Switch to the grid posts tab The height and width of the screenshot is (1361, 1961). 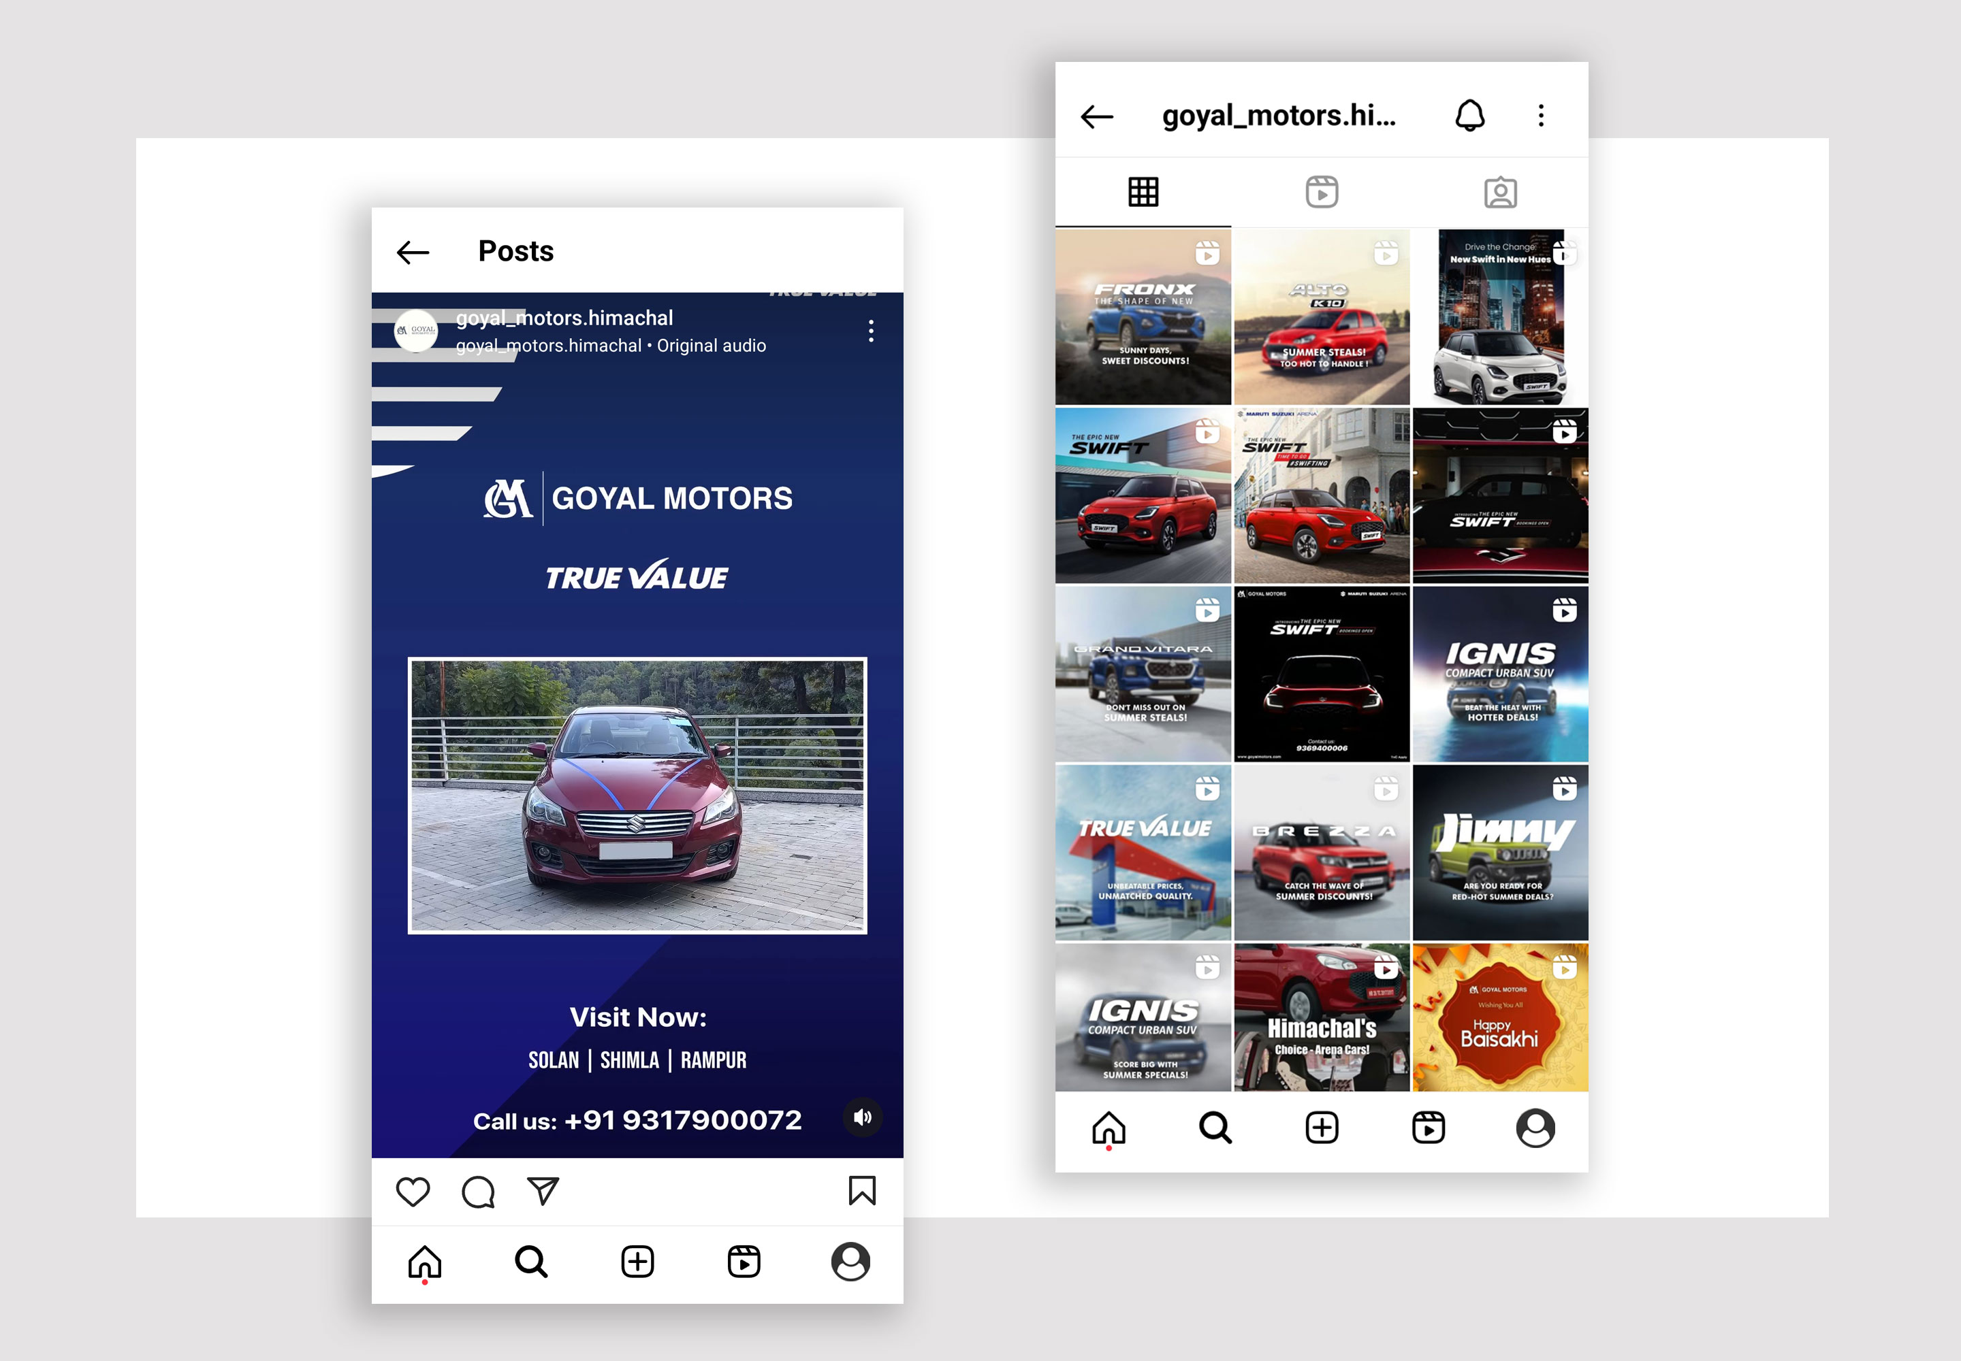click(x=1143, y=192)
